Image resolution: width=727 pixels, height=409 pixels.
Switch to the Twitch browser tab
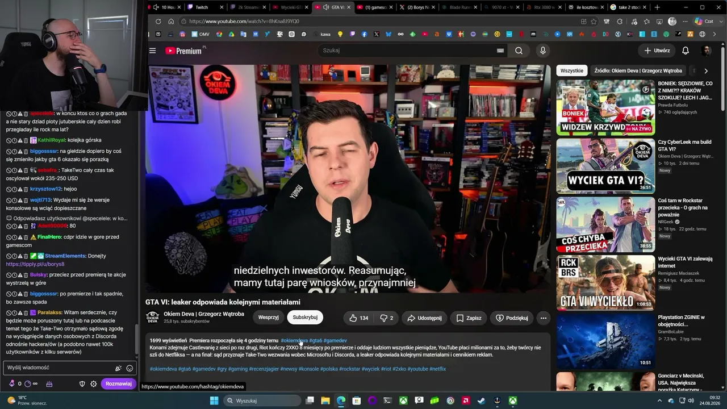tap(202, 7)
